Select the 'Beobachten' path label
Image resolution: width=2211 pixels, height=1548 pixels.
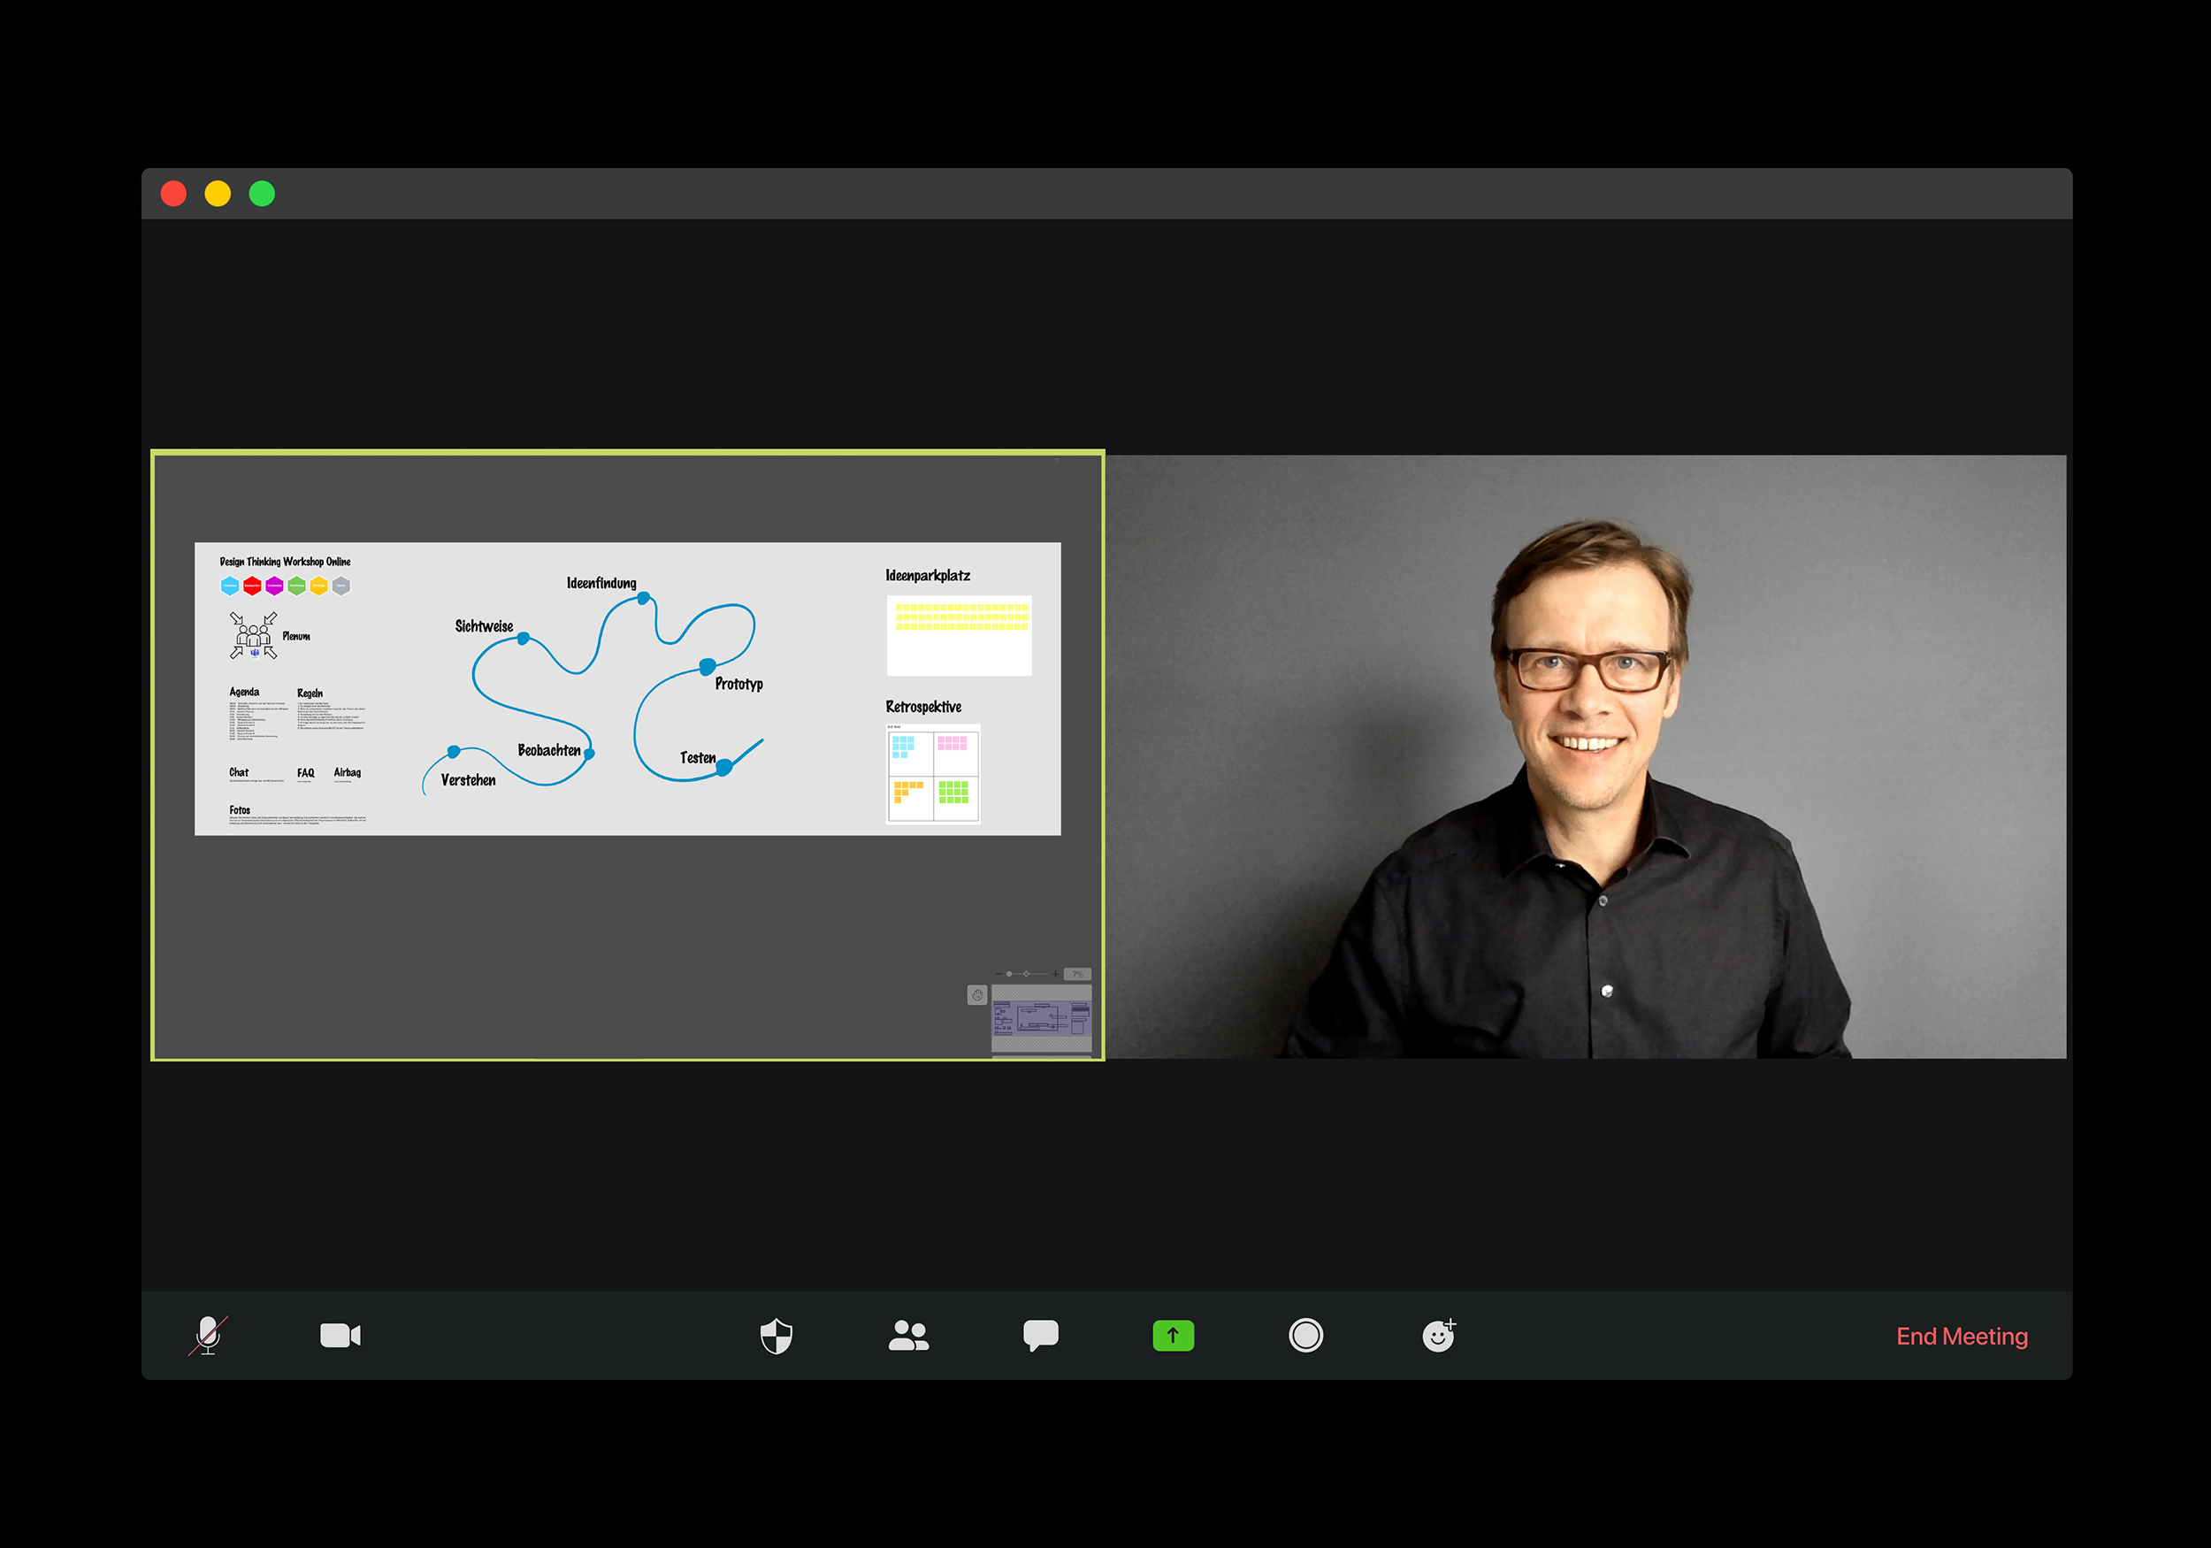[549, 750]
